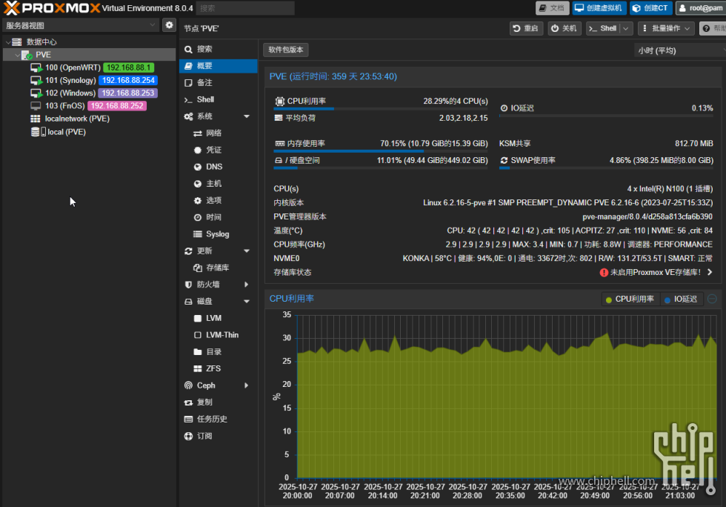
Task: Select the 103 (FnOS) virtual machine
Action: pyautogui.click(x=66, y=106)
